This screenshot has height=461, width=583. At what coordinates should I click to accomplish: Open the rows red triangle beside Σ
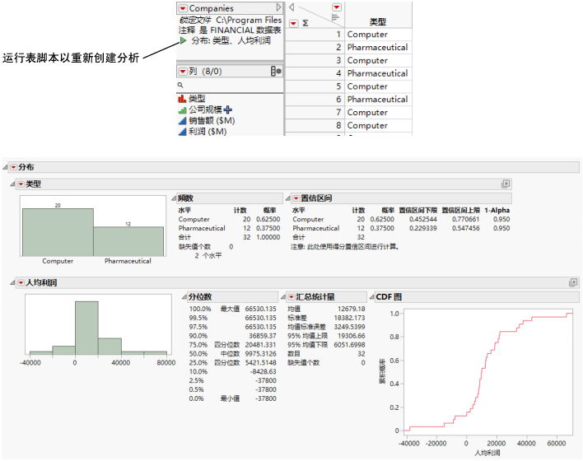(293, 23)
